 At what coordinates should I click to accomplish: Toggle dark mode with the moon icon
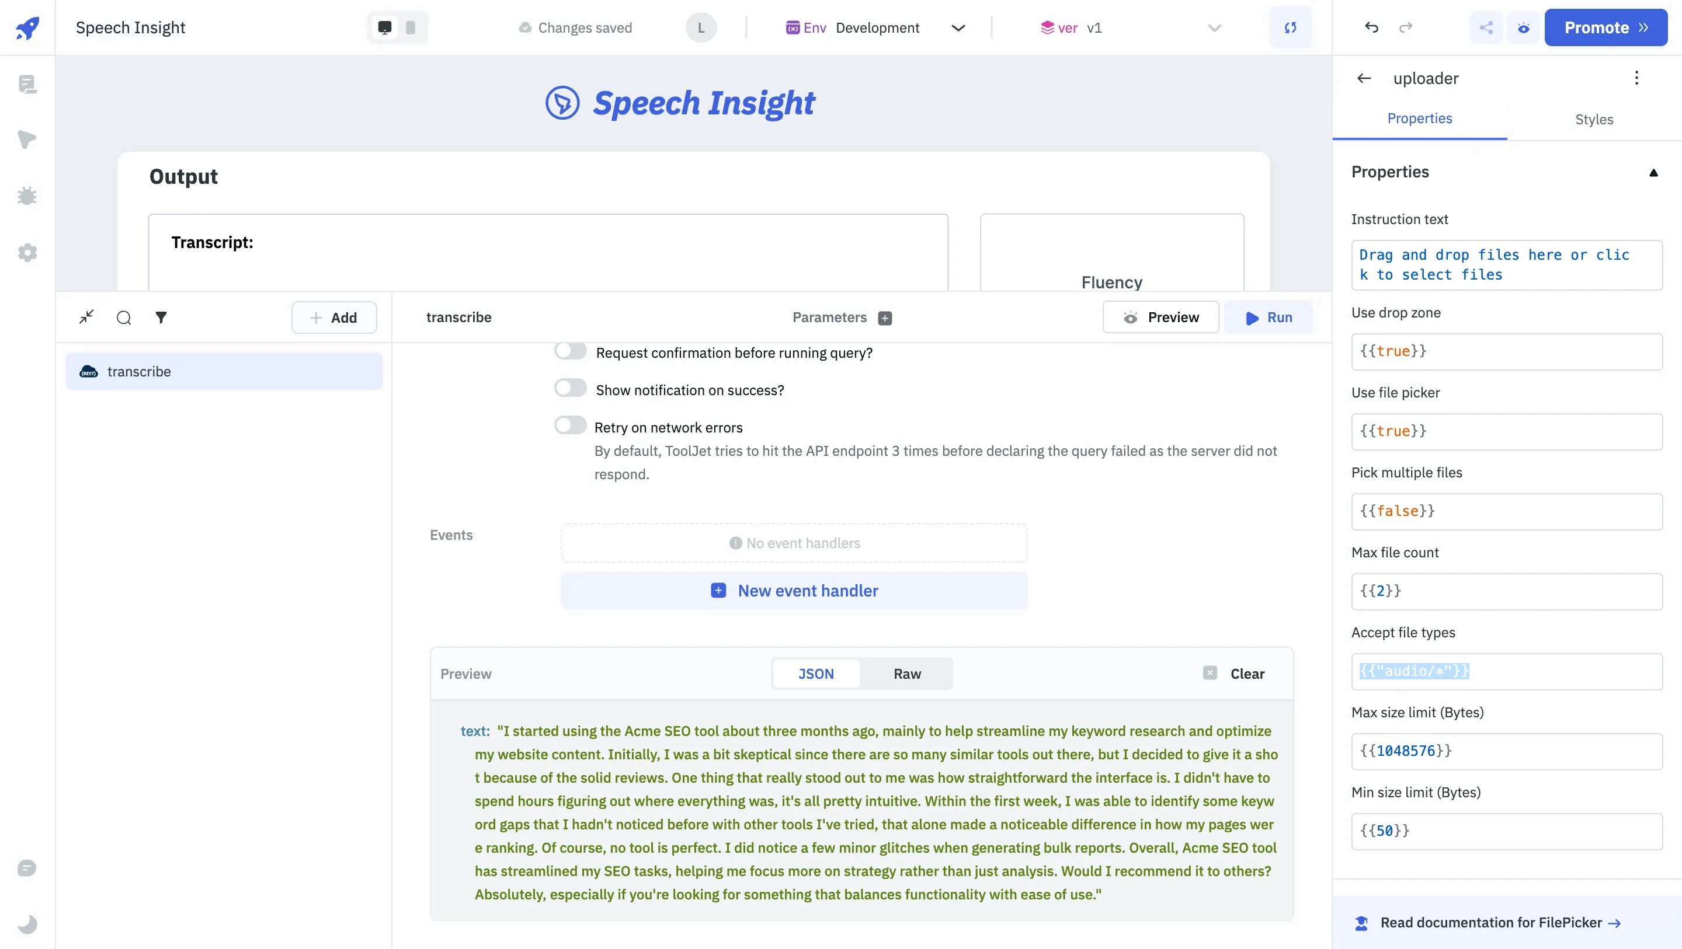click(27, 924)
